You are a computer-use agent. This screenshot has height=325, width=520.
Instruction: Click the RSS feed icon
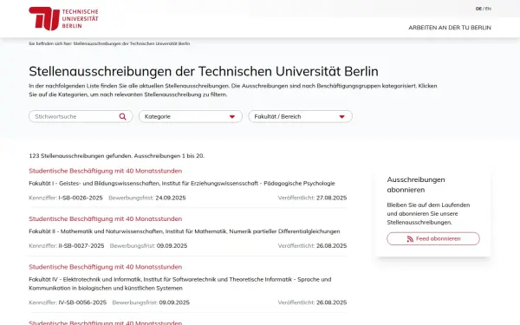point(410,239)
